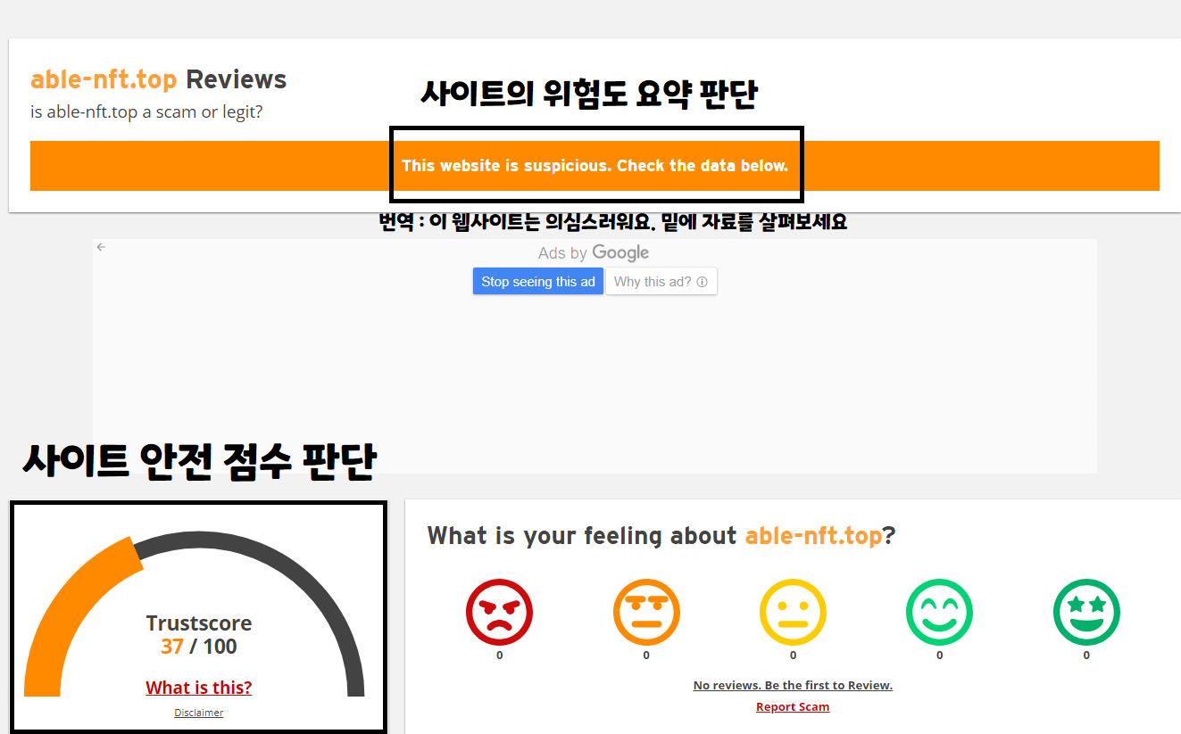Select the angry red face rating
Viewport: 1181px width, 734px height.
point(499,612)
